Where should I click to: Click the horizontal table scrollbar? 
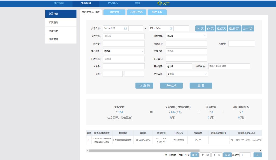pos(140,151)
